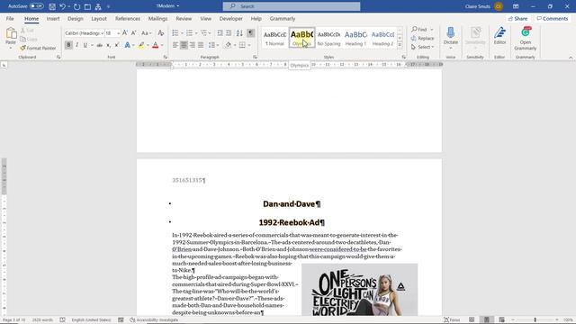Decrease paragraph indent
The height and width of the screenshot is (324, 576).
tap(220, 33)
